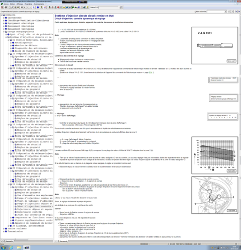Viewport: 241px width, 250px height.
Task: Open the search string dropdown at top right
Action: click(225, 12)
